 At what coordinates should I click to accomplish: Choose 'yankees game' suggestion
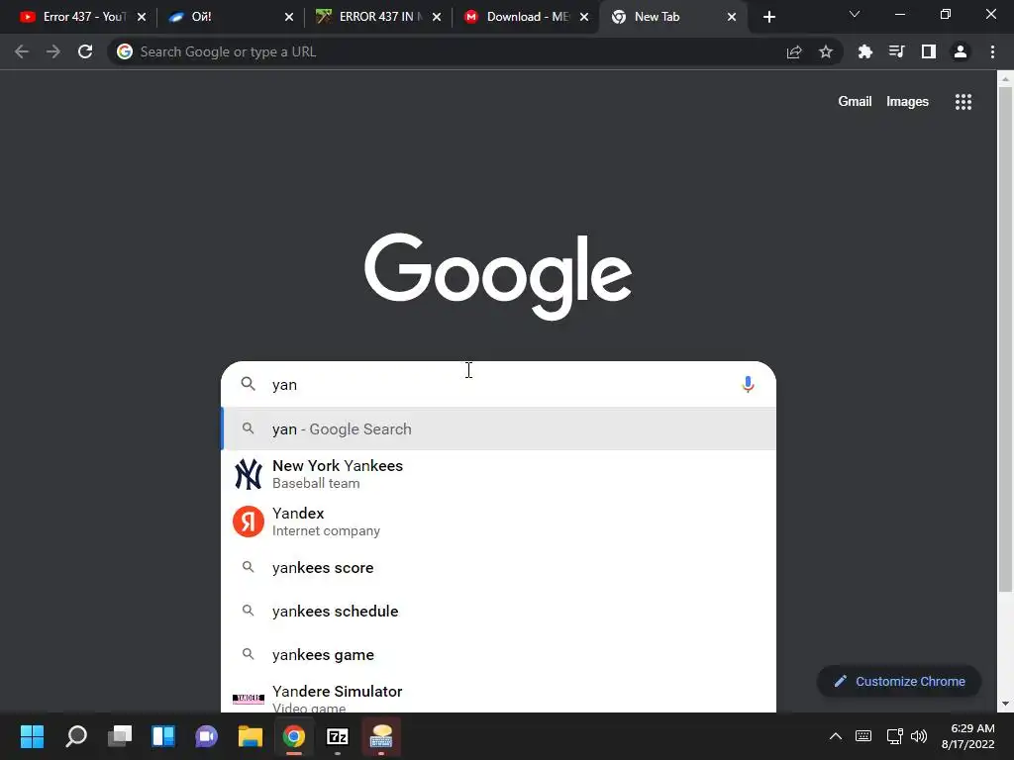(x=498, y=655)
